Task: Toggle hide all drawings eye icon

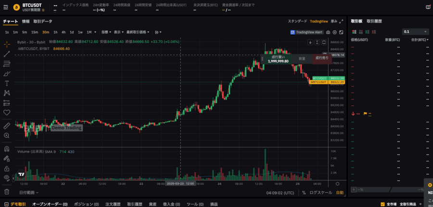Action: 7,178
